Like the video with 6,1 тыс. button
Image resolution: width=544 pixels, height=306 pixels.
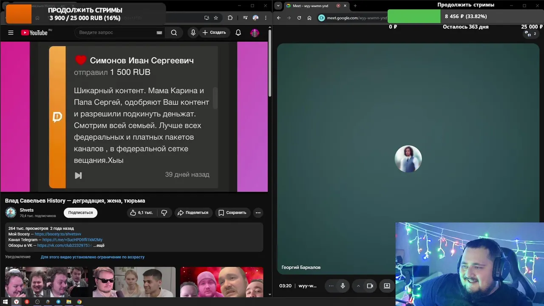point(141,212)
